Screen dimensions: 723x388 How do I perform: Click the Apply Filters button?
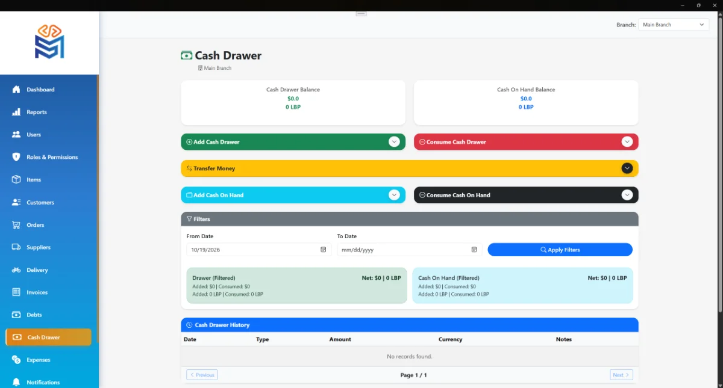click(x=560, y=250)
